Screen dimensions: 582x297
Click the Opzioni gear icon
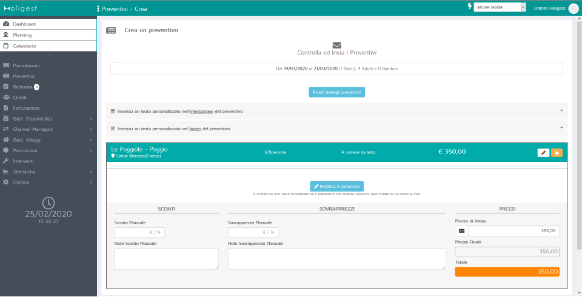[x=5, y=182]
